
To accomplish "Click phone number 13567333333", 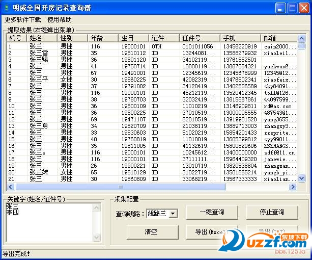I will tap(240, 179).
